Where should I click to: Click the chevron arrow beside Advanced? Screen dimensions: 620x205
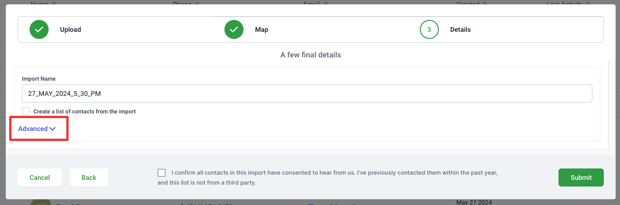(52, 129)
